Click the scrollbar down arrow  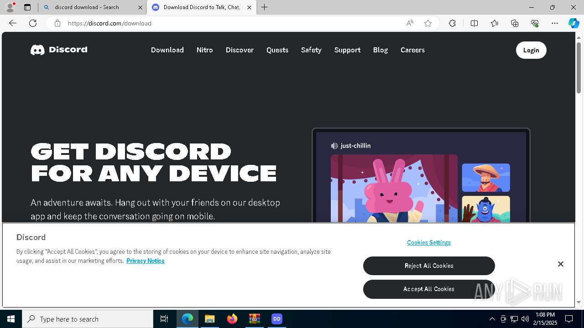click(x=579, y=302)
